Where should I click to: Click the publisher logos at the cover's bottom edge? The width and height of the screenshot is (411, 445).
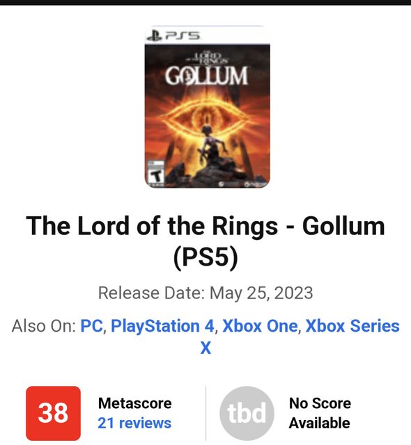point(242,184)
